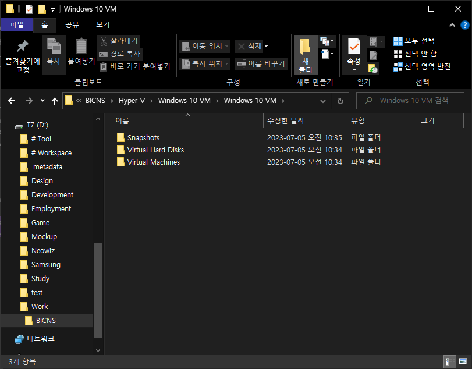
Task: Go up one folder level
Action: pos(55,101)
